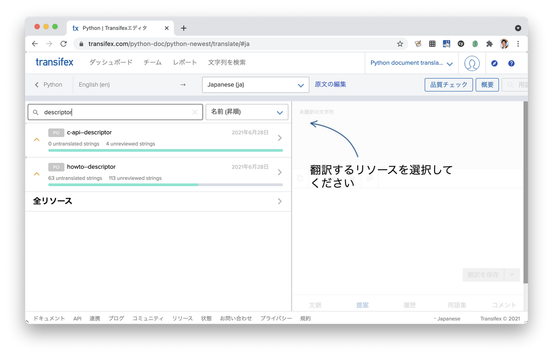This screenshot has height=357, width=553.
Task: Click the editor vertical scrollbar
Action: 525,192
